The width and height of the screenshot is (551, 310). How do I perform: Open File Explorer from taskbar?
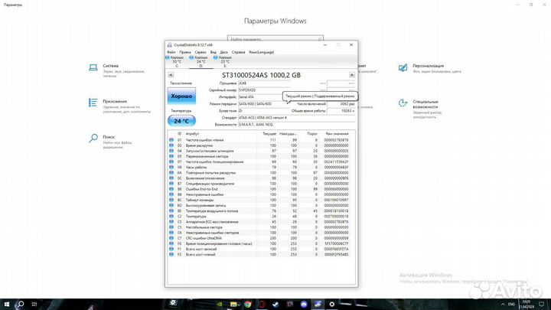pos(233,304)
